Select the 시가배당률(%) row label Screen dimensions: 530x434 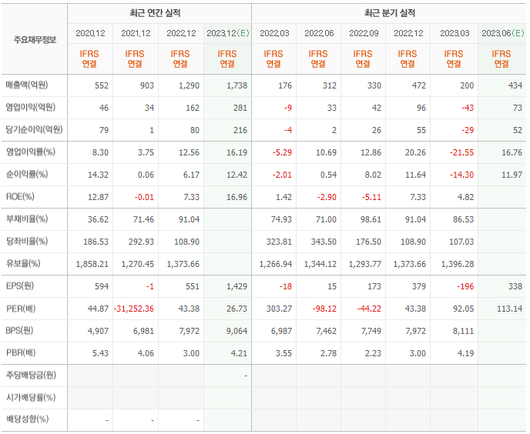[31, 397]
